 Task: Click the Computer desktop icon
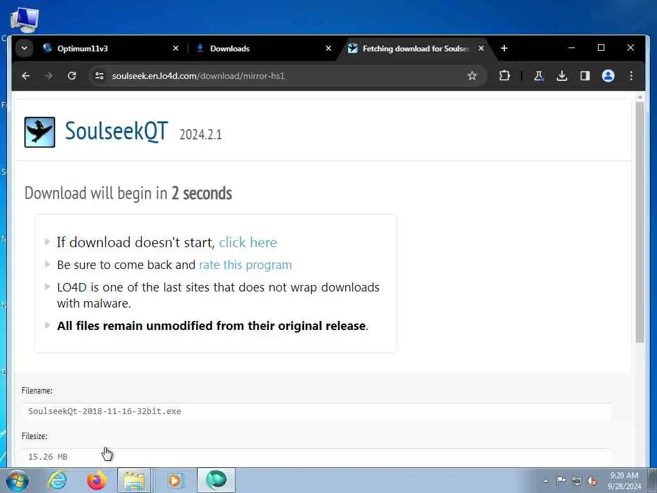(x=24, y=20)
